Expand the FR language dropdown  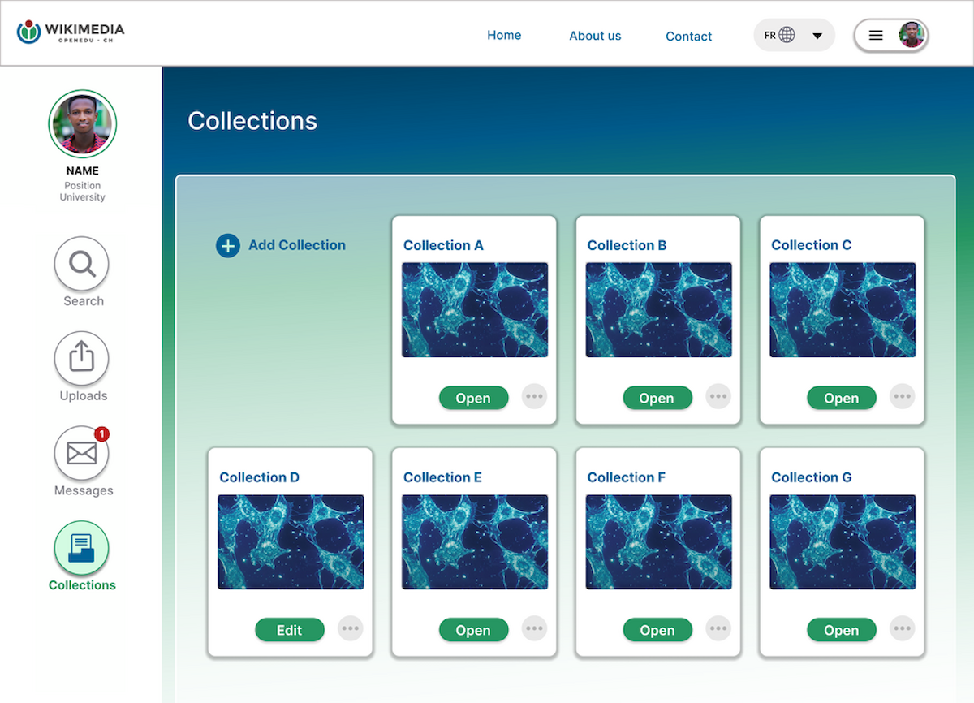(817, 36)
